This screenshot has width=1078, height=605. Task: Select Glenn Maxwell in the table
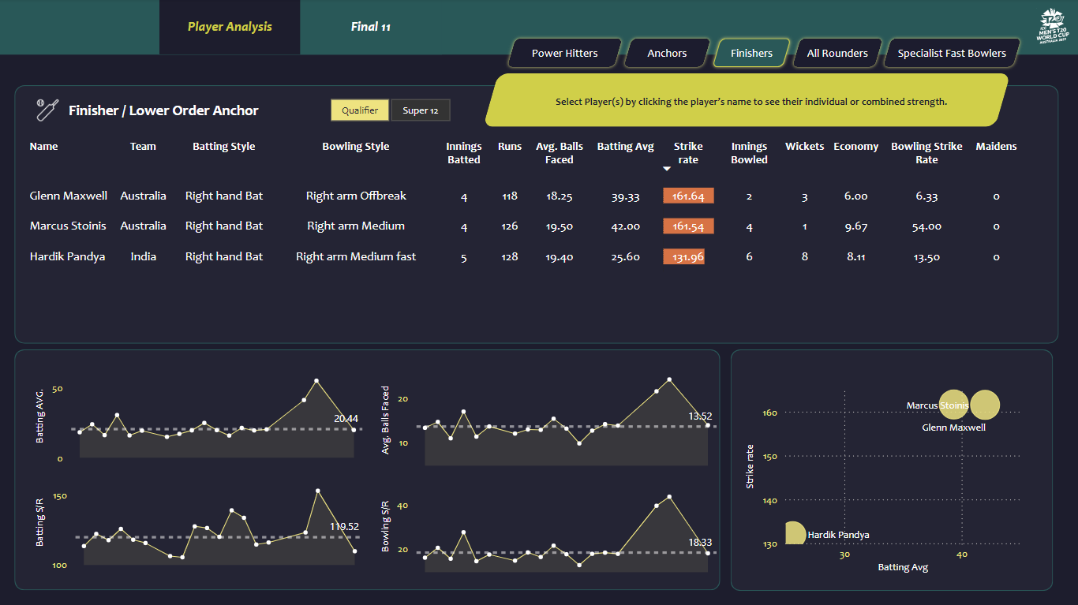point(69,196)
